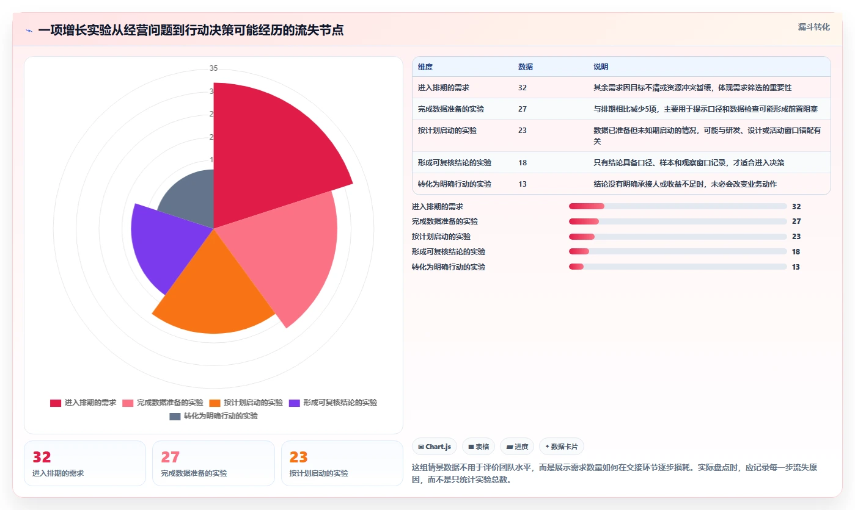
Task: Click the 漏斗转化 tag label
Action: tap(814, 27)
